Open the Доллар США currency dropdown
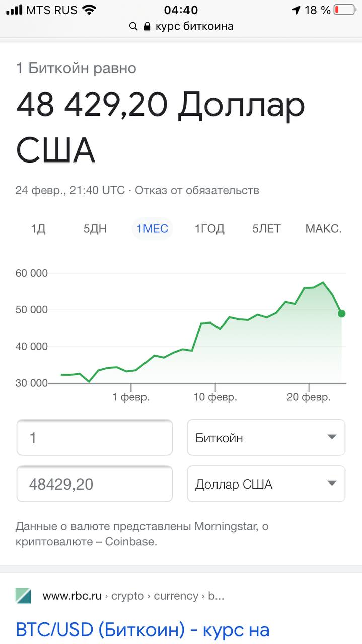The image size is (362, 644). click(x=266, y=484)
